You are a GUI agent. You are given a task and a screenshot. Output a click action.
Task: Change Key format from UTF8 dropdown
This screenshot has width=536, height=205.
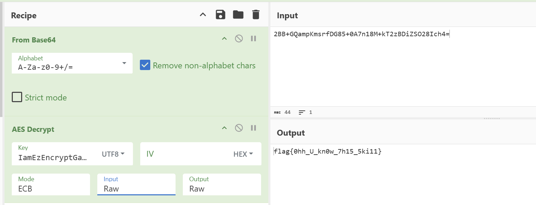113,154
